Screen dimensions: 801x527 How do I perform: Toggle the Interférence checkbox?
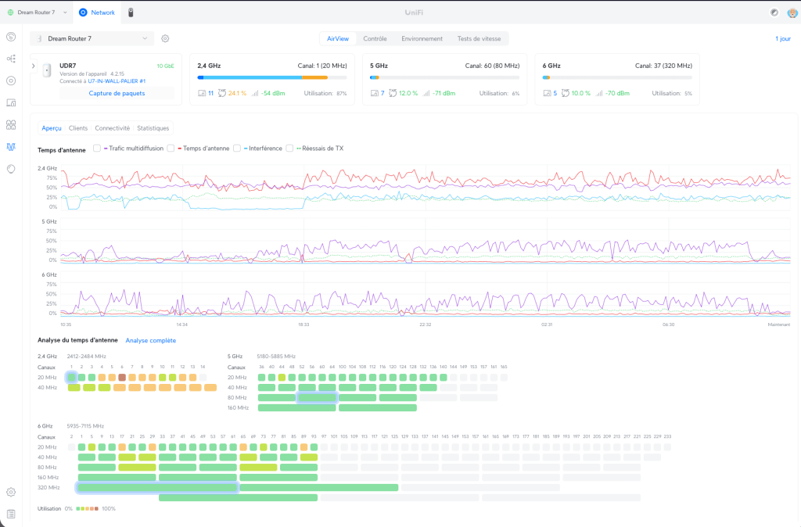click(x=237, y=148)
